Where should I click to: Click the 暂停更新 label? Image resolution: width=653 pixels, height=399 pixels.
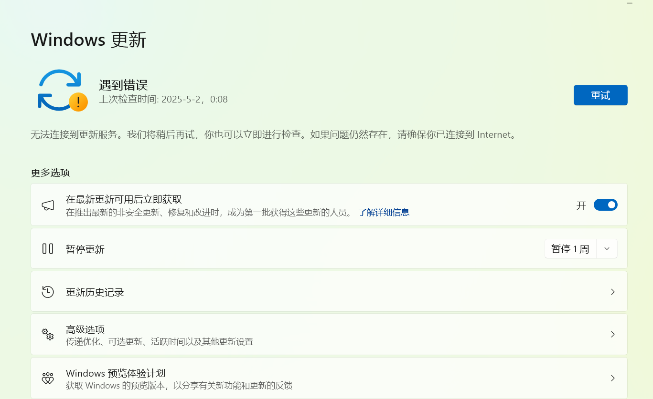(x=85, y=249)
